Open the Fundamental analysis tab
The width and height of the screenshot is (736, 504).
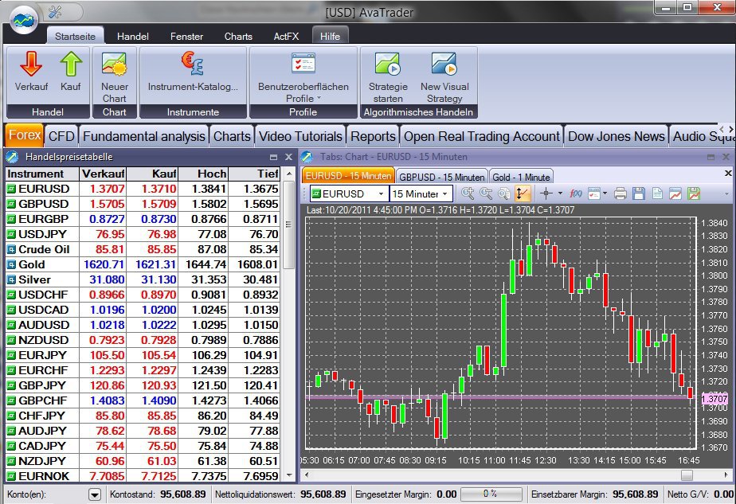click(x=144, y=136)
